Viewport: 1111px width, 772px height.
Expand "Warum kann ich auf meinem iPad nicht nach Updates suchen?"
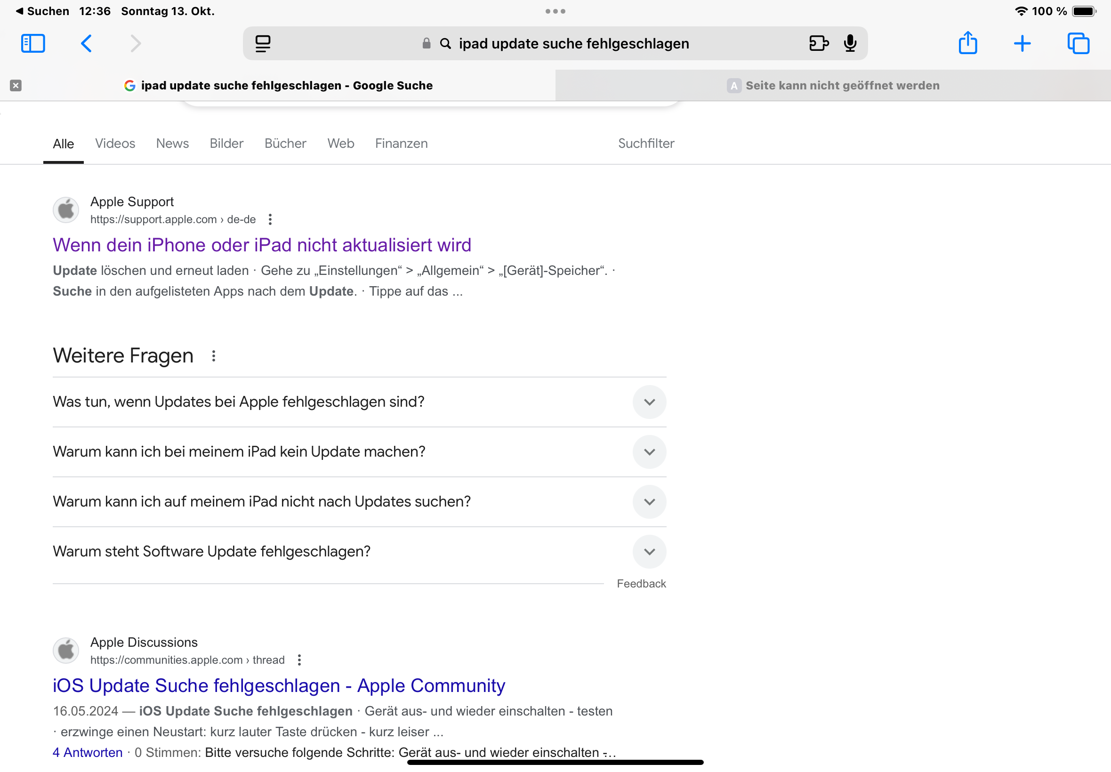point(649,502)
